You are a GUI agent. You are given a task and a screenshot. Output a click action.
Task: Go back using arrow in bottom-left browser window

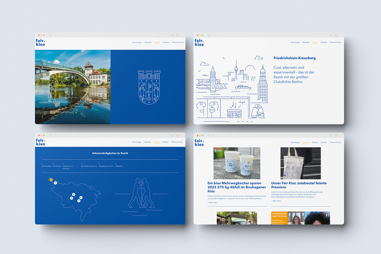point(55,135)
